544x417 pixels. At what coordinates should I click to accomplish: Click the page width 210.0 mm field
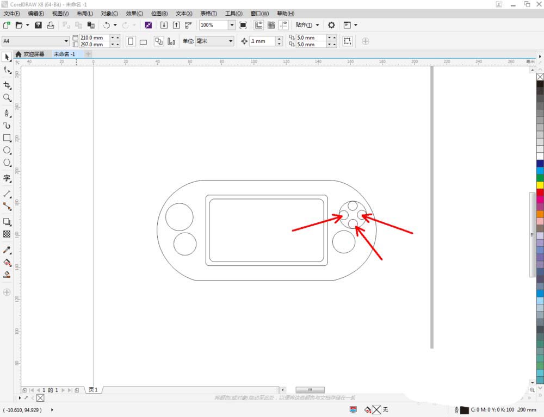click(x=94, y=38)
